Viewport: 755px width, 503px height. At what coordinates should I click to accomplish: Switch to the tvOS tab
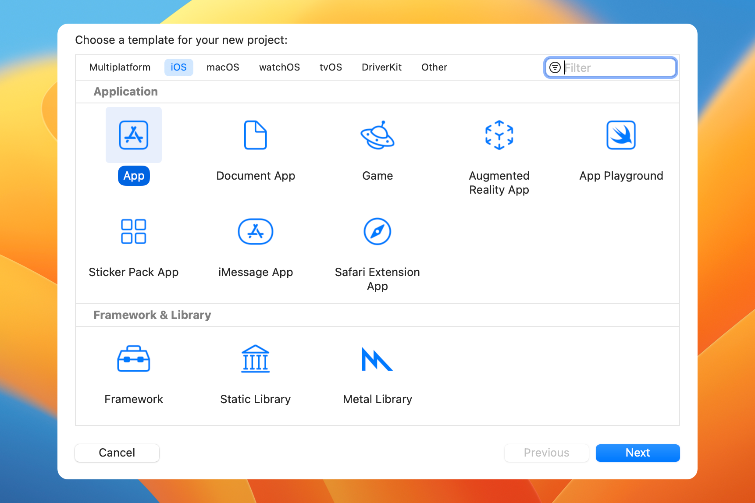[x=331, y=67]
